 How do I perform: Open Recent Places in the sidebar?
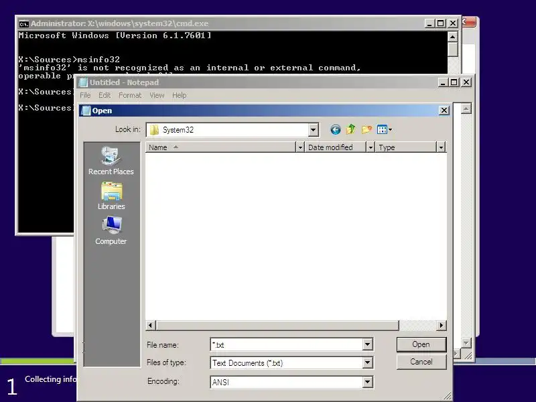pos(111,161)
